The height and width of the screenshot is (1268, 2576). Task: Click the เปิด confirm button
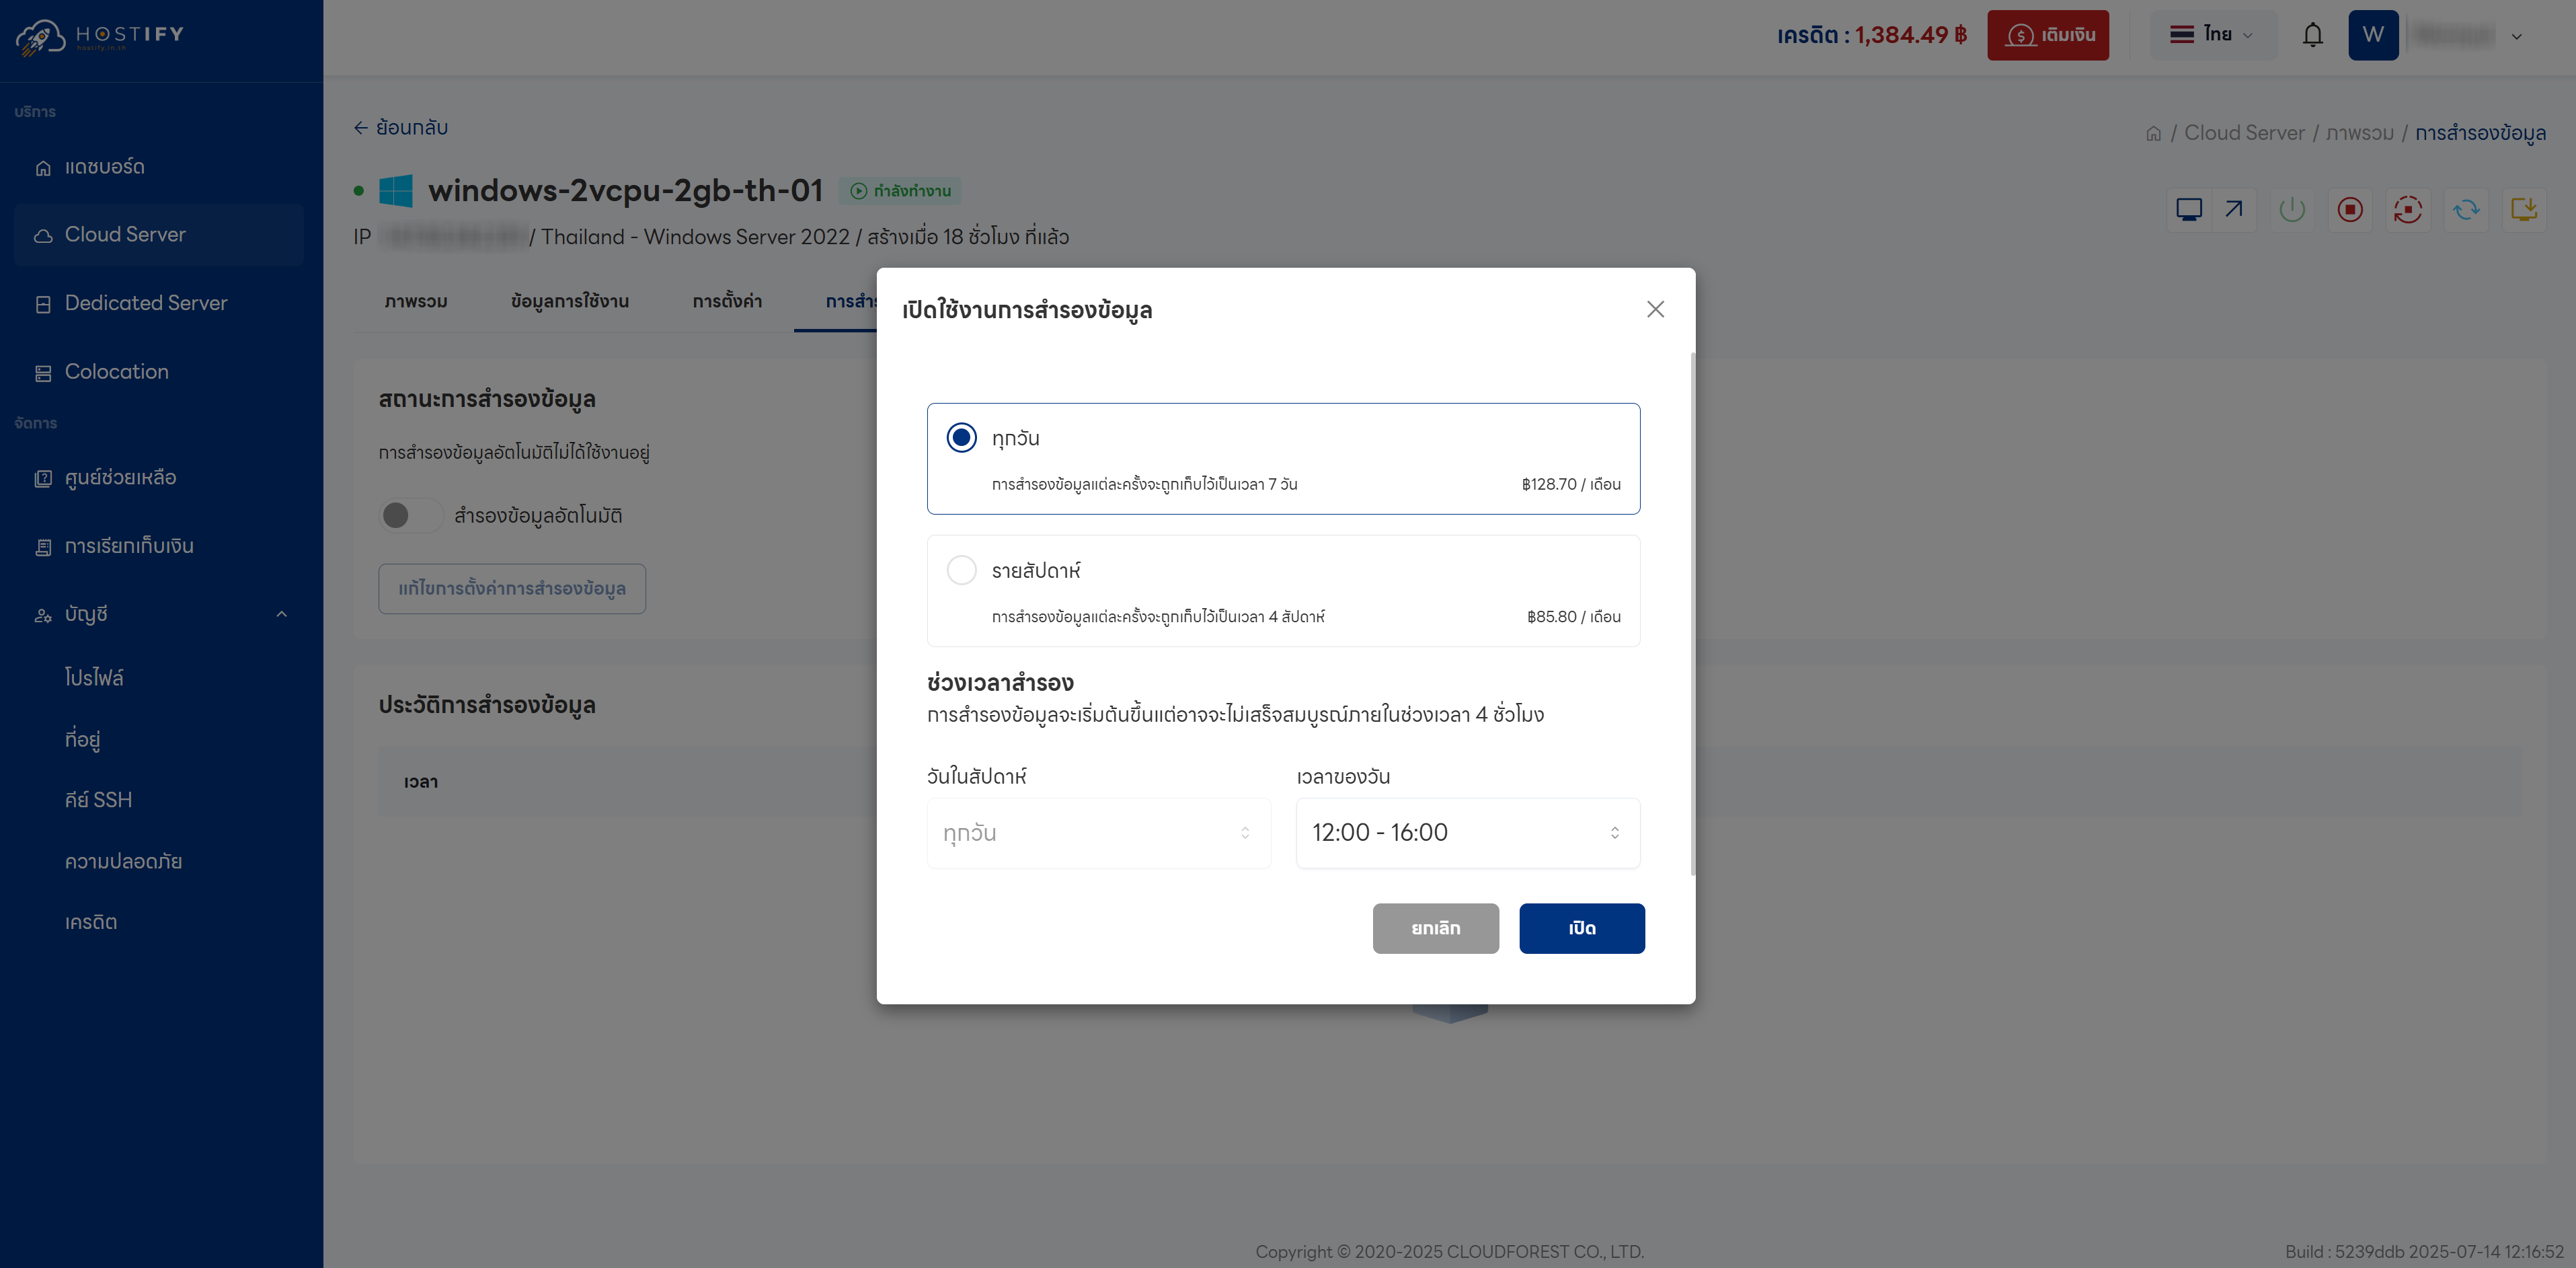[x=1581, y=928]
